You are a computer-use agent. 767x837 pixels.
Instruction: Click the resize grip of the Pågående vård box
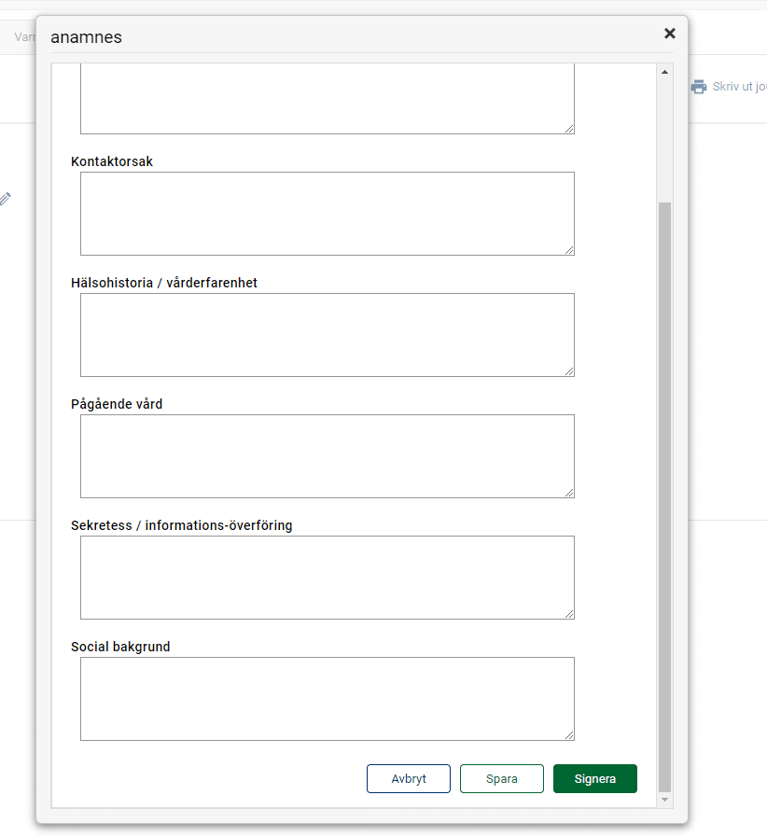point(569,494)
